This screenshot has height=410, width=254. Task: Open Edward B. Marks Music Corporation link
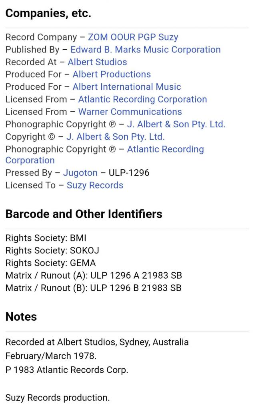[145, 50]
